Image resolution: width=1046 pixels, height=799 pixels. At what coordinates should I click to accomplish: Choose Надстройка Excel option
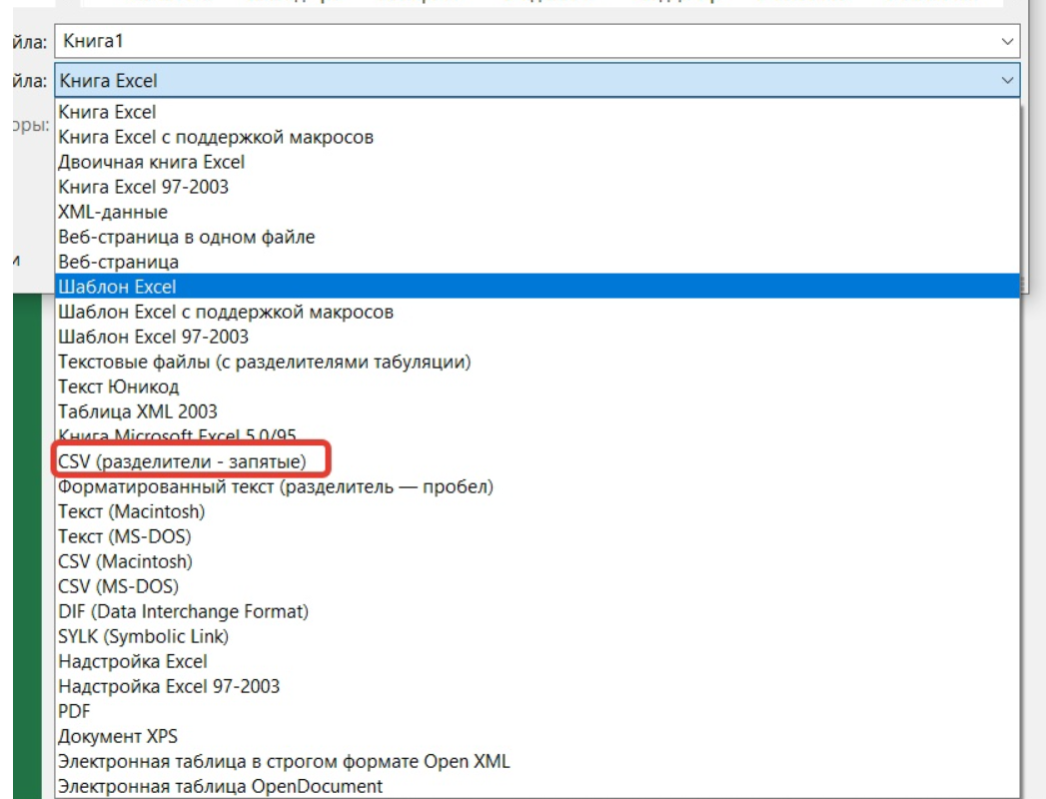tap(537, 661)
